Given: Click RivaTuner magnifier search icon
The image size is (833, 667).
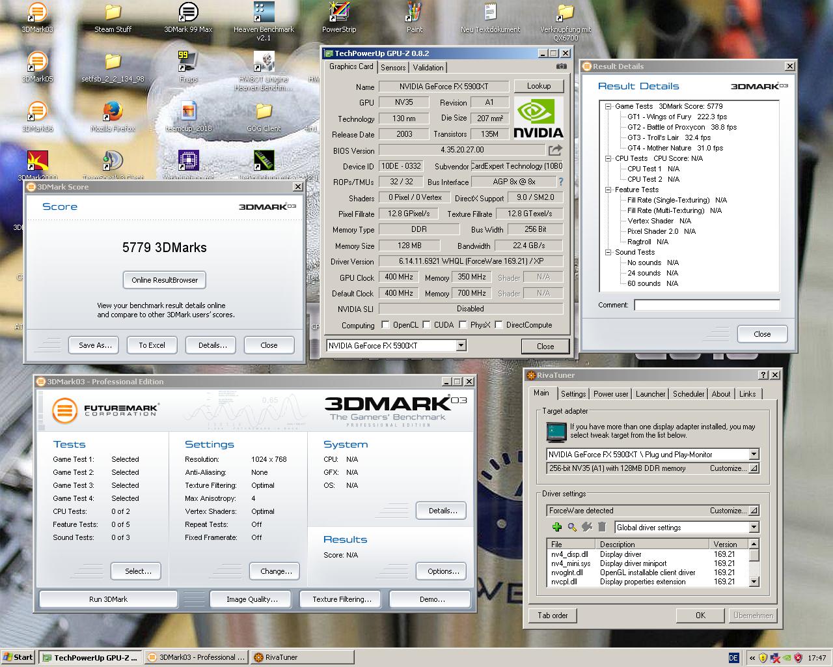Looking at the screenshot, I should pyautogui.click(x=572, y=527).
